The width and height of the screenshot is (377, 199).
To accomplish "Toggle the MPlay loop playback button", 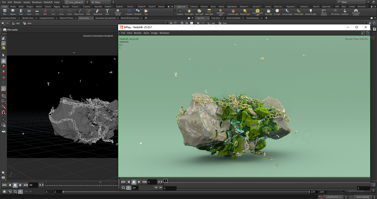I will [x=123, y=188].
